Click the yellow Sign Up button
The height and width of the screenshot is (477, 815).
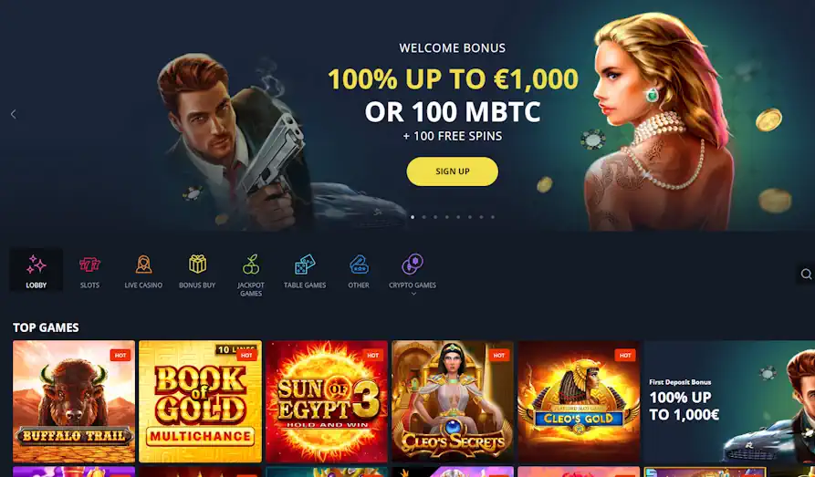(452, 171)
